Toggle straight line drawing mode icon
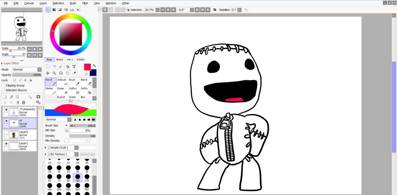The width and height of the screenshot is (397, 195). (246, 10)
